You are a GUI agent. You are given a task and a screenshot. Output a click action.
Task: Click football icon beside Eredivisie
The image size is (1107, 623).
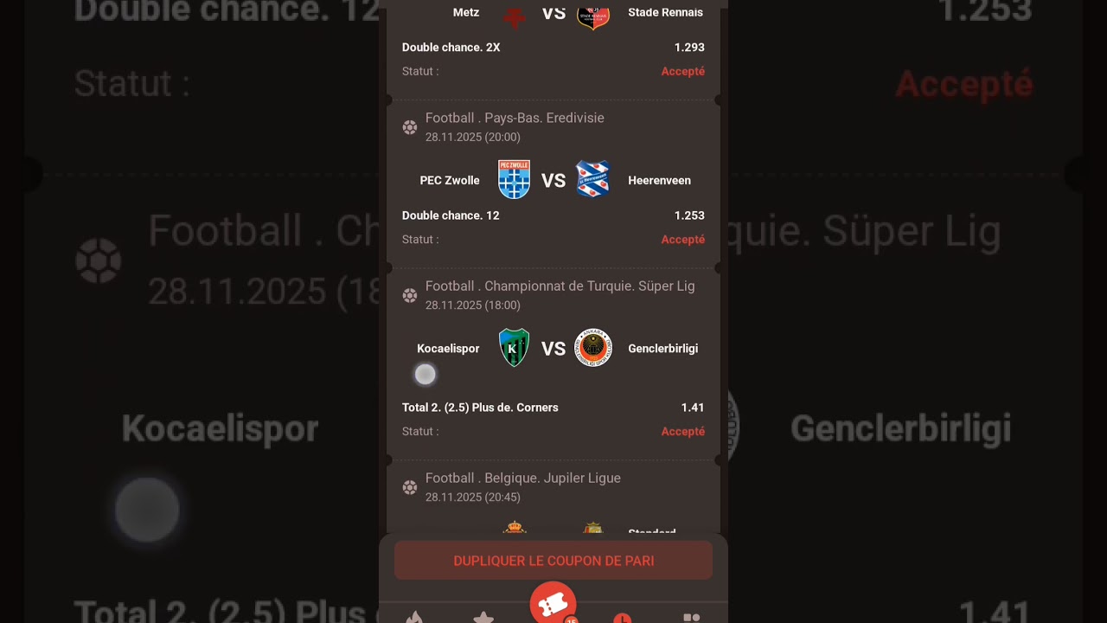coord(410,127)
